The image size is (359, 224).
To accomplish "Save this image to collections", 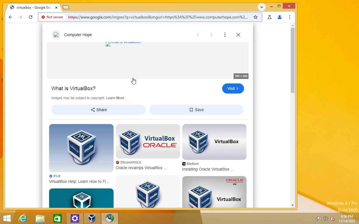I will [196, 110].
